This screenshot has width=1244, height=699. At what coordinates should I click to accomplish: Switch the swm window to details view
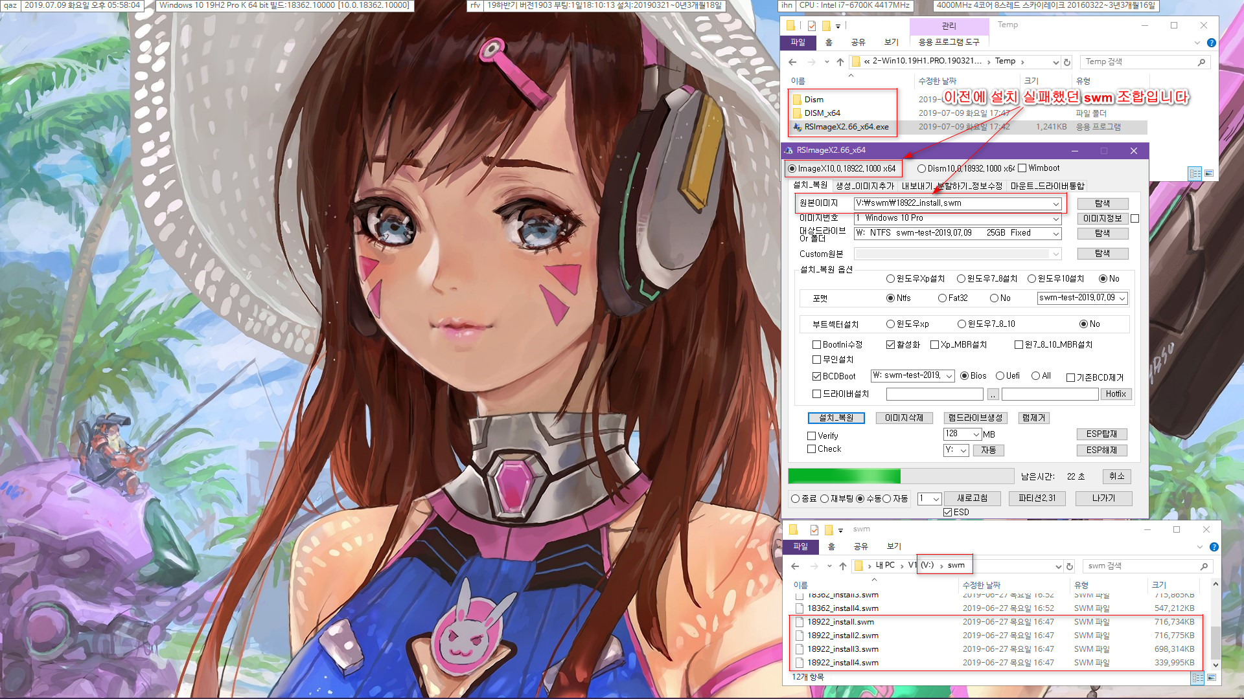click(1197, 678)
